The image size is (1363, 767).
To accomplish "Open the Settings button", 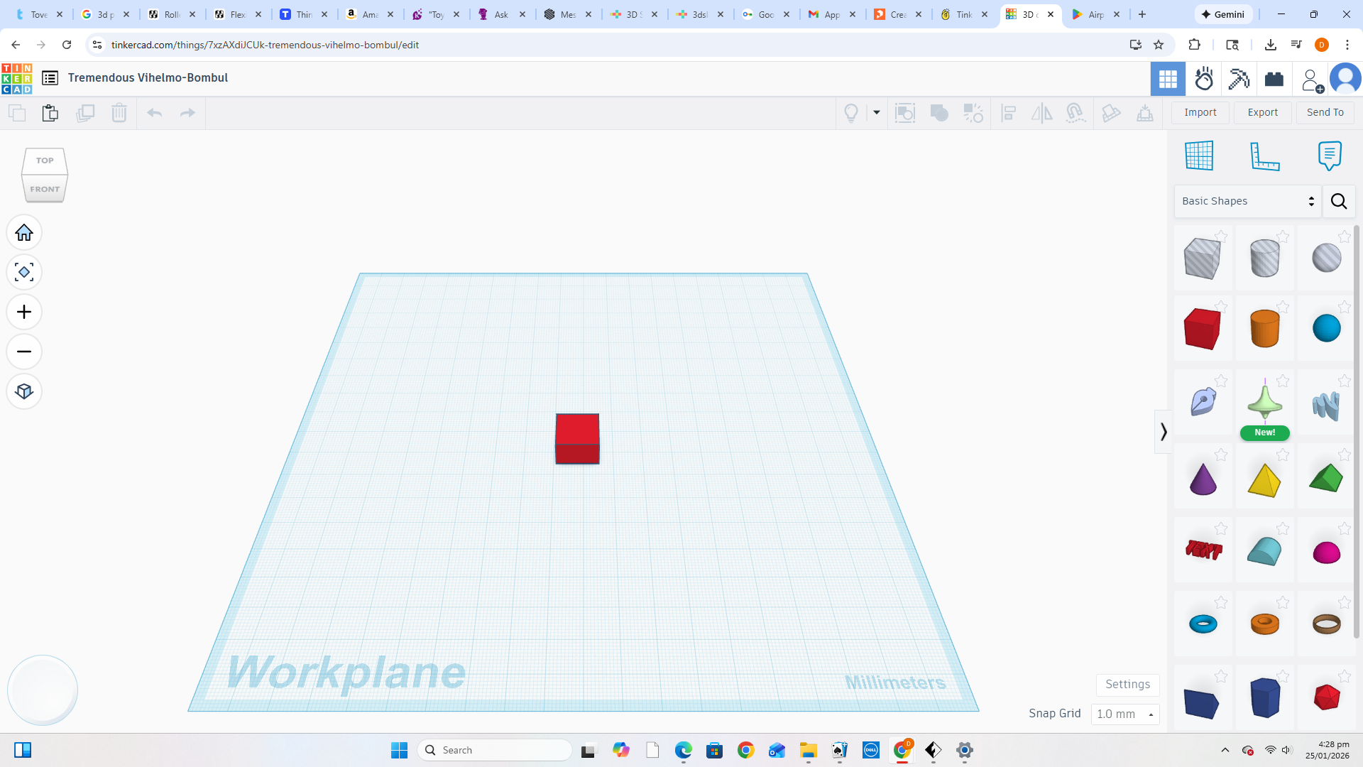I will click(1127, 685).
